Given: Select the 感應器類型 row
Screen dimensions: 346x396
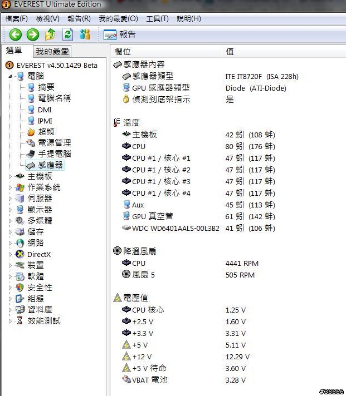Looking at the screenshot, I should tap(210, 76).
